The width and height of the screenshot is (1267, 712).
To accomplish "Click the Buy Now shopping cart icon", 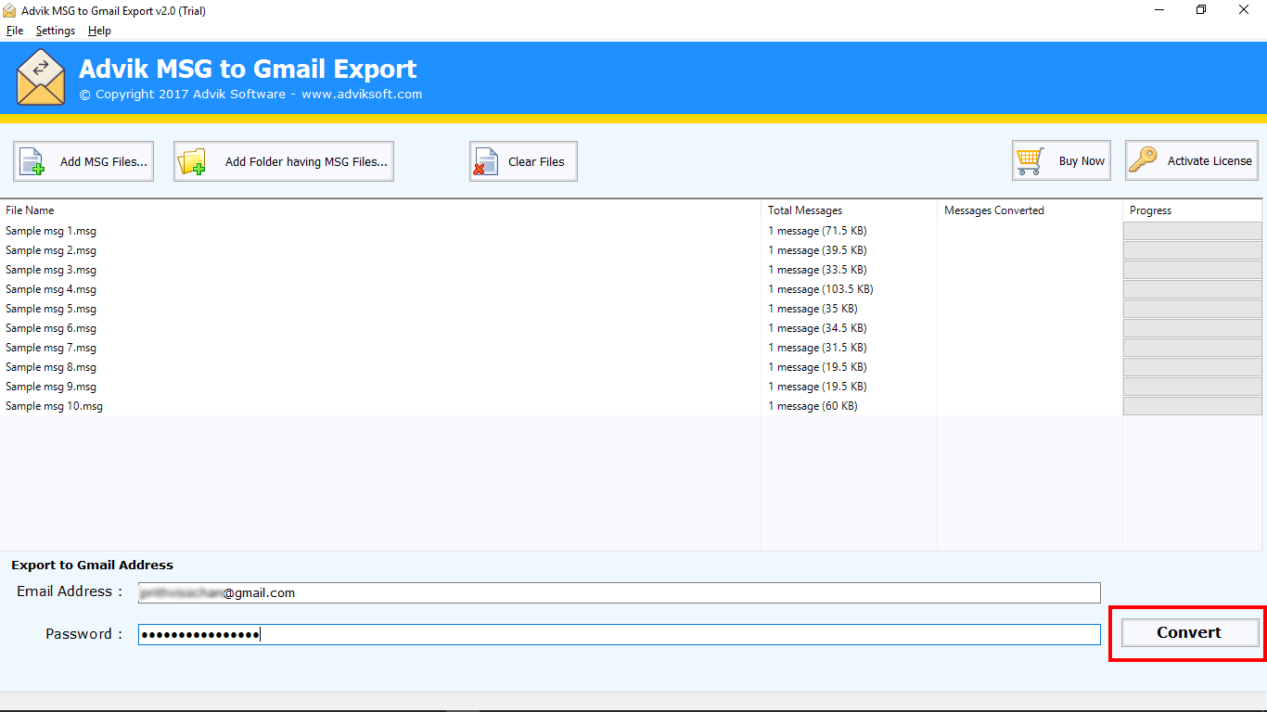I will (x=1030, y=161).
